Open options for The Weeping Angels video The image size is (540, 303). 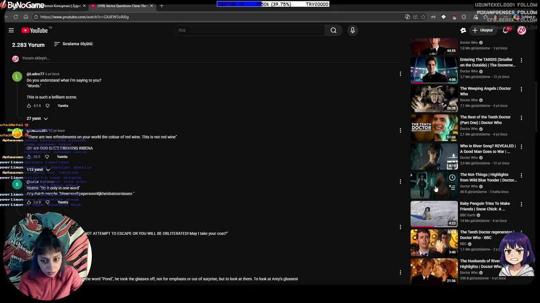point(521,89)
